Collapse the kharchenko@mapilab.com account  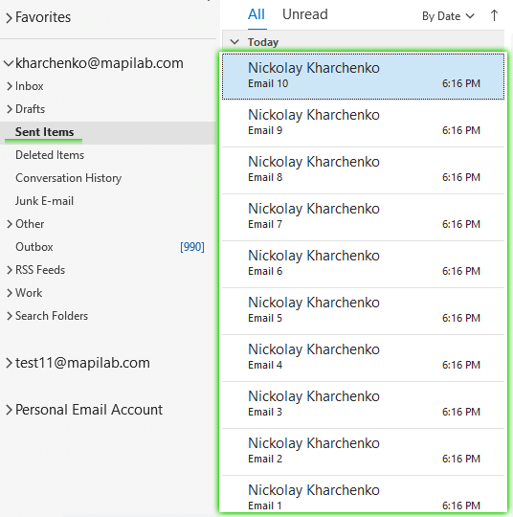[9, 63]
